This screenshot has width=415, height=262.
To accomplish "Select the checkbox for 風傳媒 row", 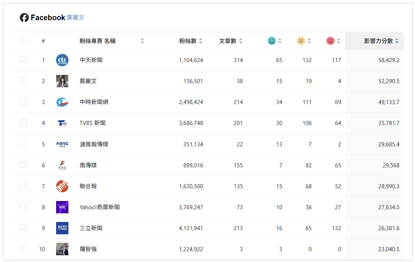I will (x=23, y=164).
